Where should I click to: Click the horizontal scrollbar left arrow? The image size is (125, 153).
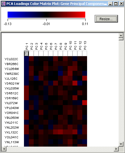4,149
